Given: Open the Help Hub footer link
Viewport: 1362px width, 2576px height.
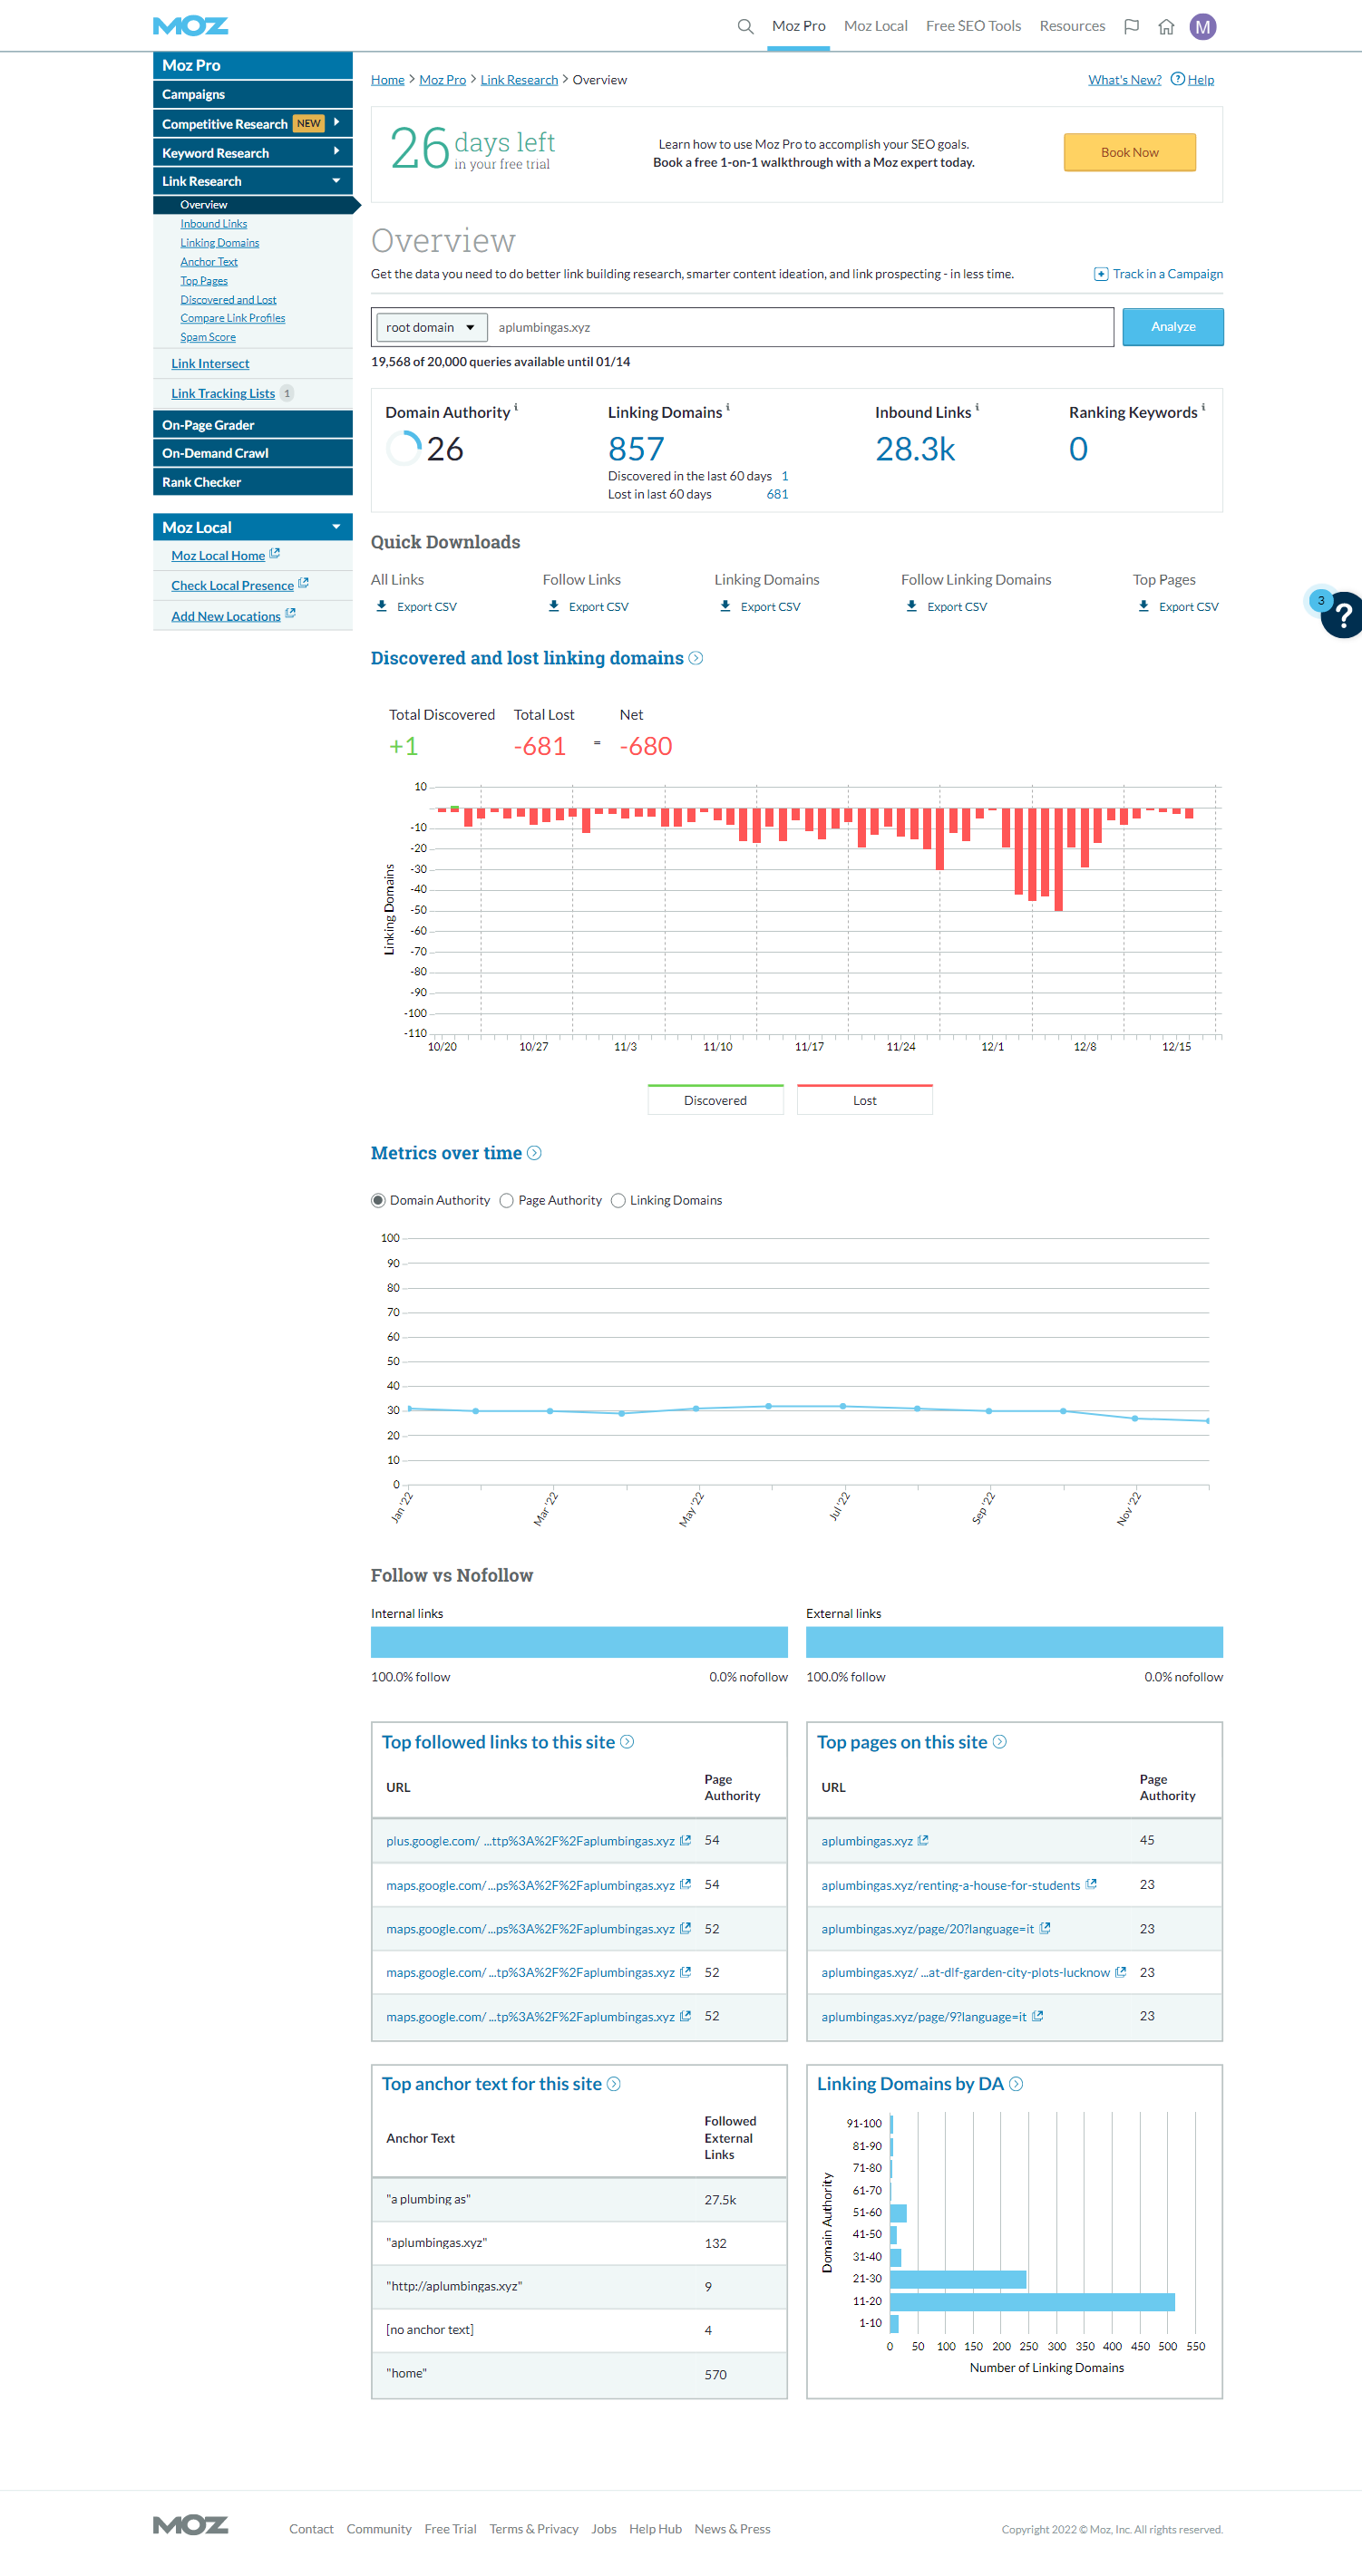Looking at the screenshot, I should tap(656, 2529).
